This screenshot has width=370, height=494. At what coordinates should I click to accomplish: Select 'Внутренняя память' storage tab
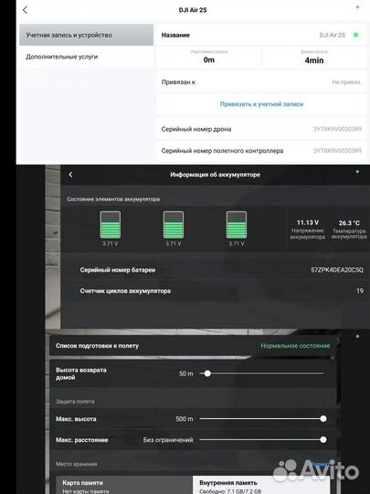(261, 485)
